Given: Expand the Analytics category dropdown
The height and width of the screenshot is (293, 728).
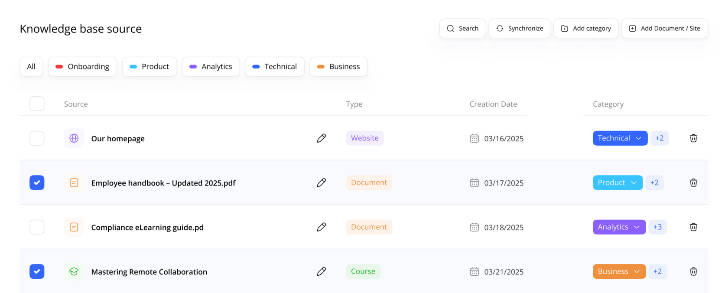Looking at the screenshot, I should pyautogui.click(x=619, y=227).
